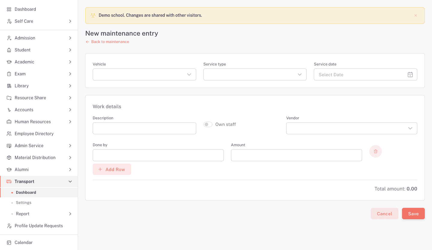
Task: Expand the Report submenu chevron
Action: pyautogui.click(x=70, y=214)
